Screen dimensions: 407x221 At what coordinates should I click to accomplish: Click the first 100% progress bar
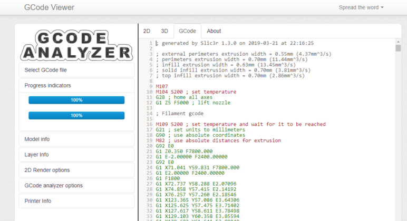[x=76, y=100]
